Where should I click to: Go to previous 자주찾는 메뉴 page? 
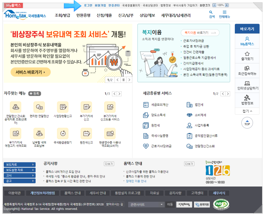115,94
